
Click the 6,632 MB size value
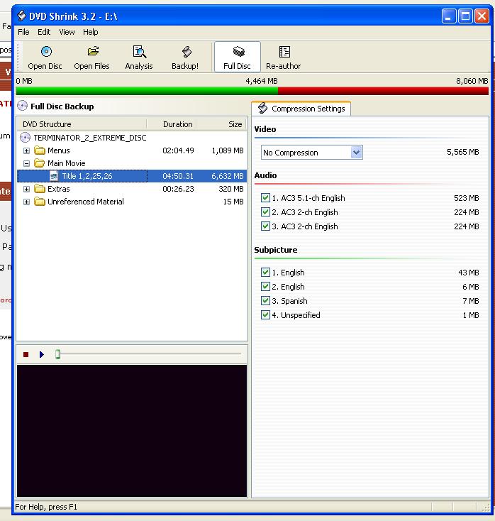click(228, 176)
